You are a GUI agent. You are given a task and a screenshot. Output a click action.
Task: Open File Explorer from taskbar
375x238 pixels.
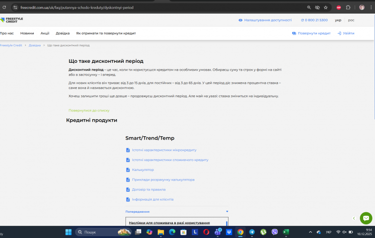[x=161, y=232]
